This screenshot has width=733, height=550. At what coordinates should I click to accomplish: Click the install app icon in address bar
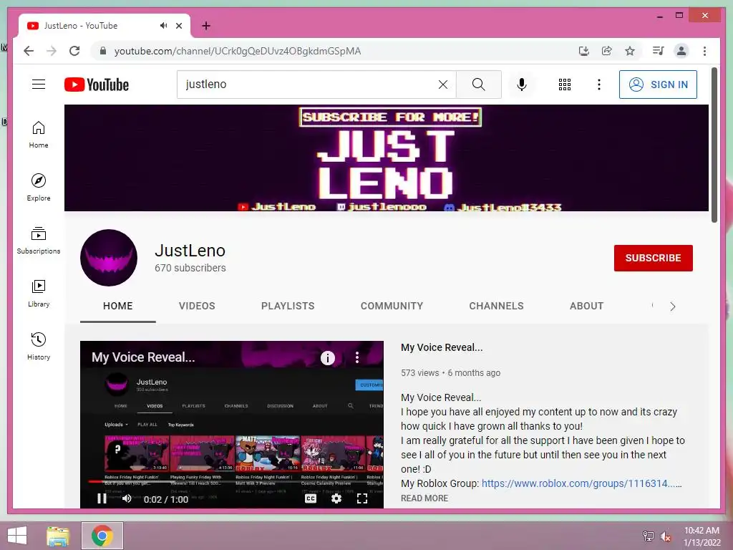point(584,51)
